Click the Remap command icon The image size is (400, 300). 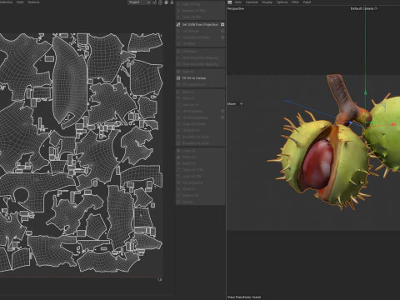(x=178, y=202)
